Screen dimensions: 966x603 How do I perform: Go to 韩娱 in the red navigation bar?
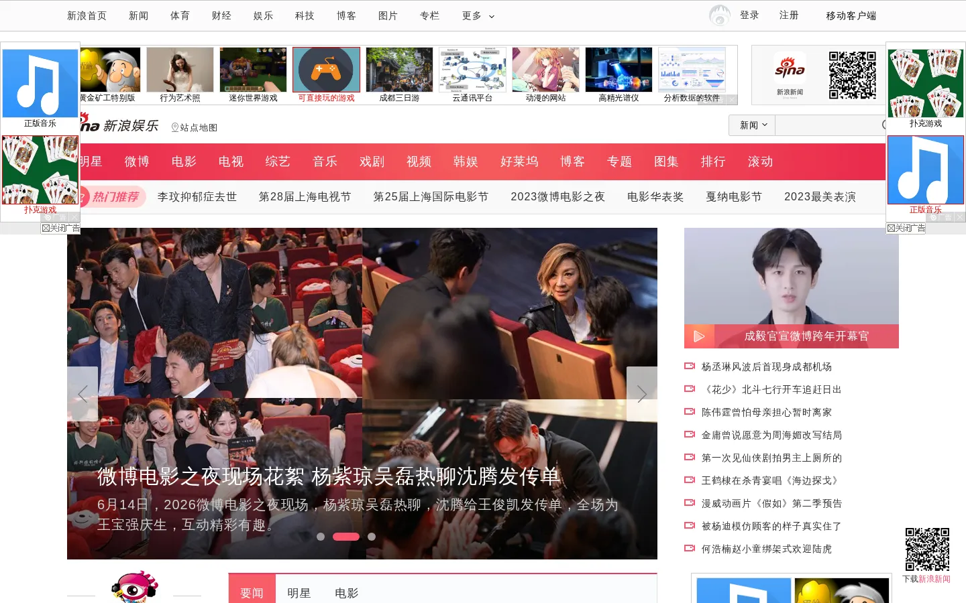coord(466,161)
